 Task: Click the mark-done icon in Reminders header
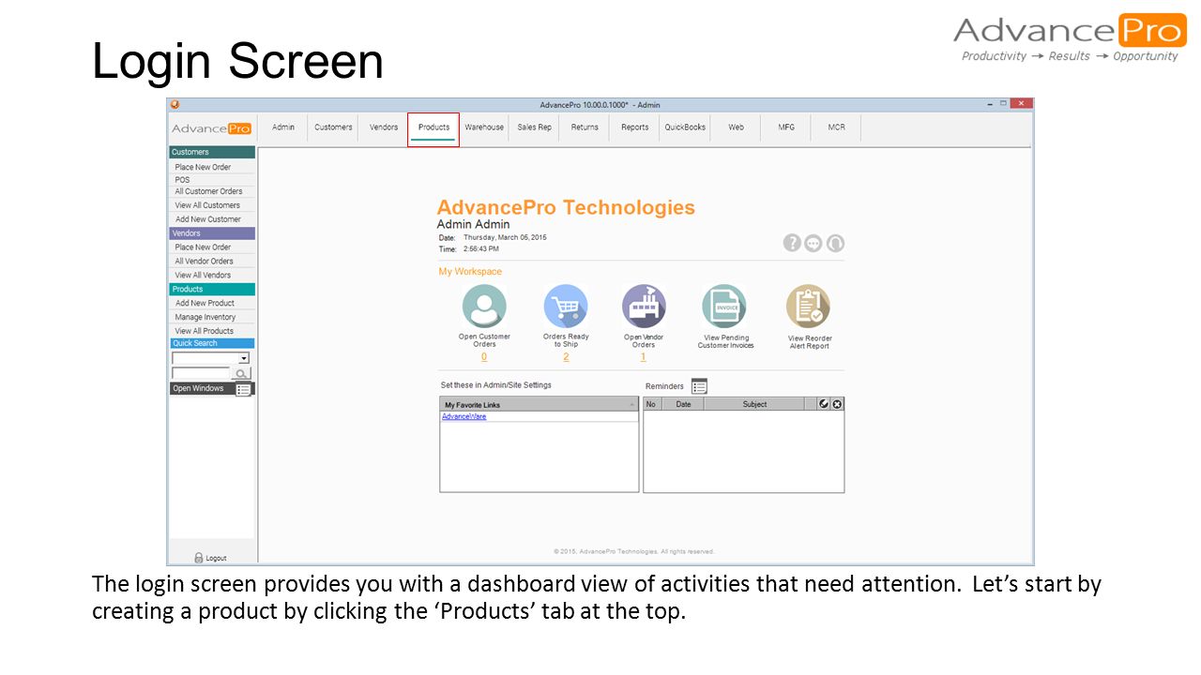pyautogui.click(x=824, y=404)
